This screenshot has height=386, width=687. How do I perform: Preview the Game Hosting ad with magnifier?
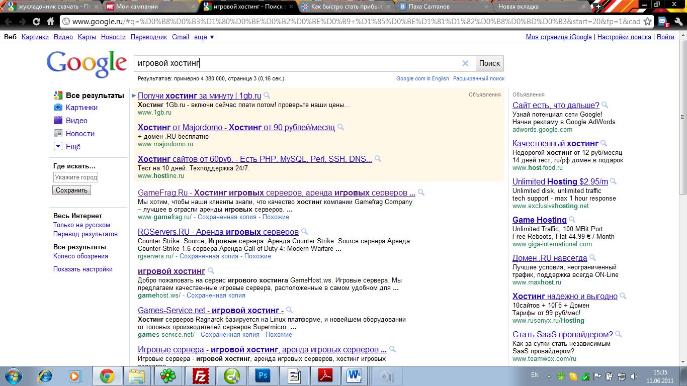point(572,220)
